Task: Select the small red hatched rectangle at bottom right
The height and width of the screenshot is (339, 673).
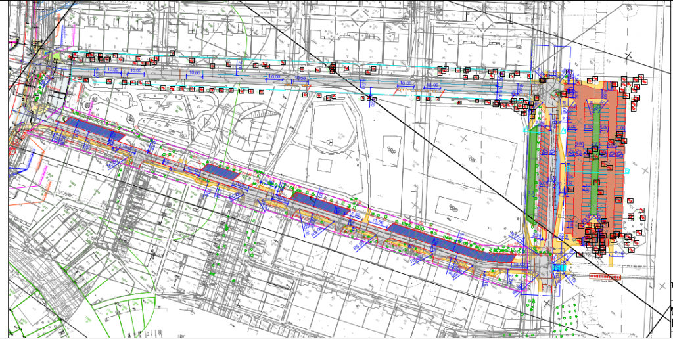Action: pos(605,277)
